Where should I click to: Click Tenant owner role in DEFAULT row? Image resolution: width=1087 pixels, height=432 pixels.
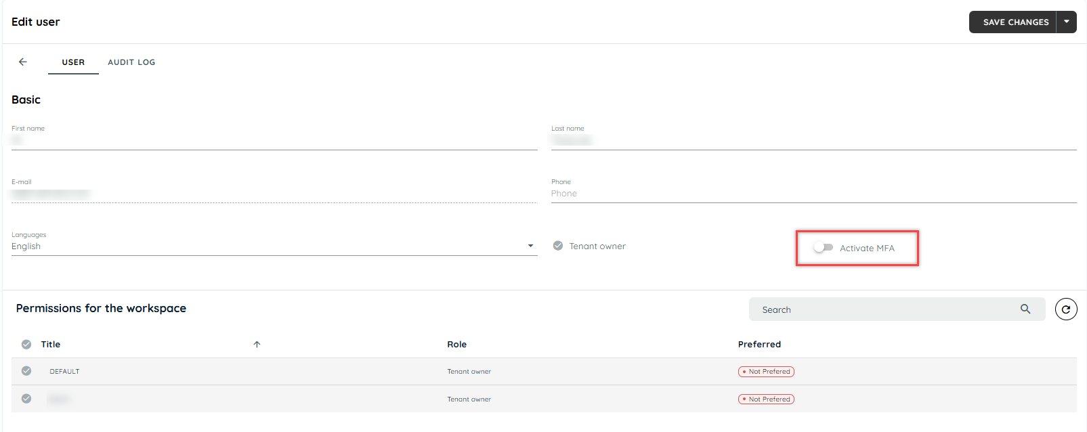(x=469, y=371)
